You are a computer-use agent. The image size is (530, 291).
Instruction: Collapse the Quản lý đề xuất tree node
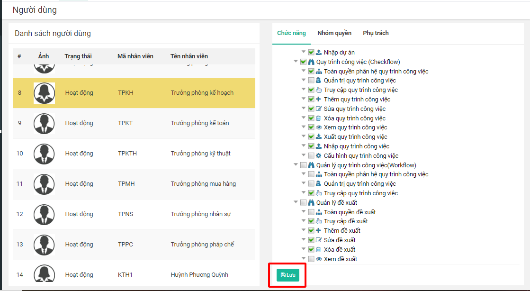click(296, 202)
